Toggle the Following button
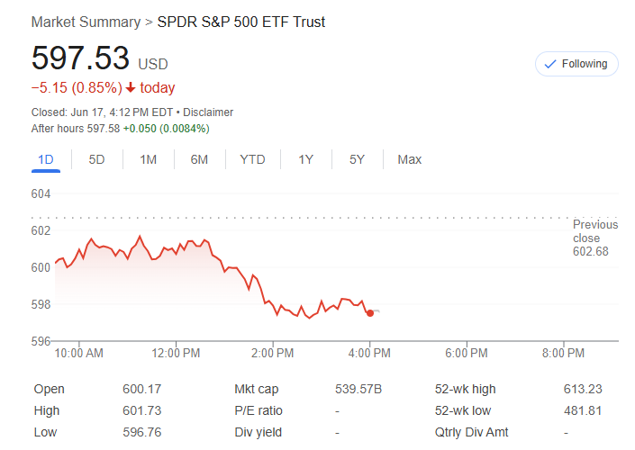635x450 pixels. pos(576,64)
